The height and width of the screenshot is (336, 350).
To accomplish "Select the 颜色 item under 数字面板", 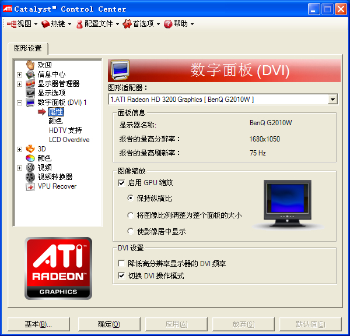I will click(x=55, y=121).
